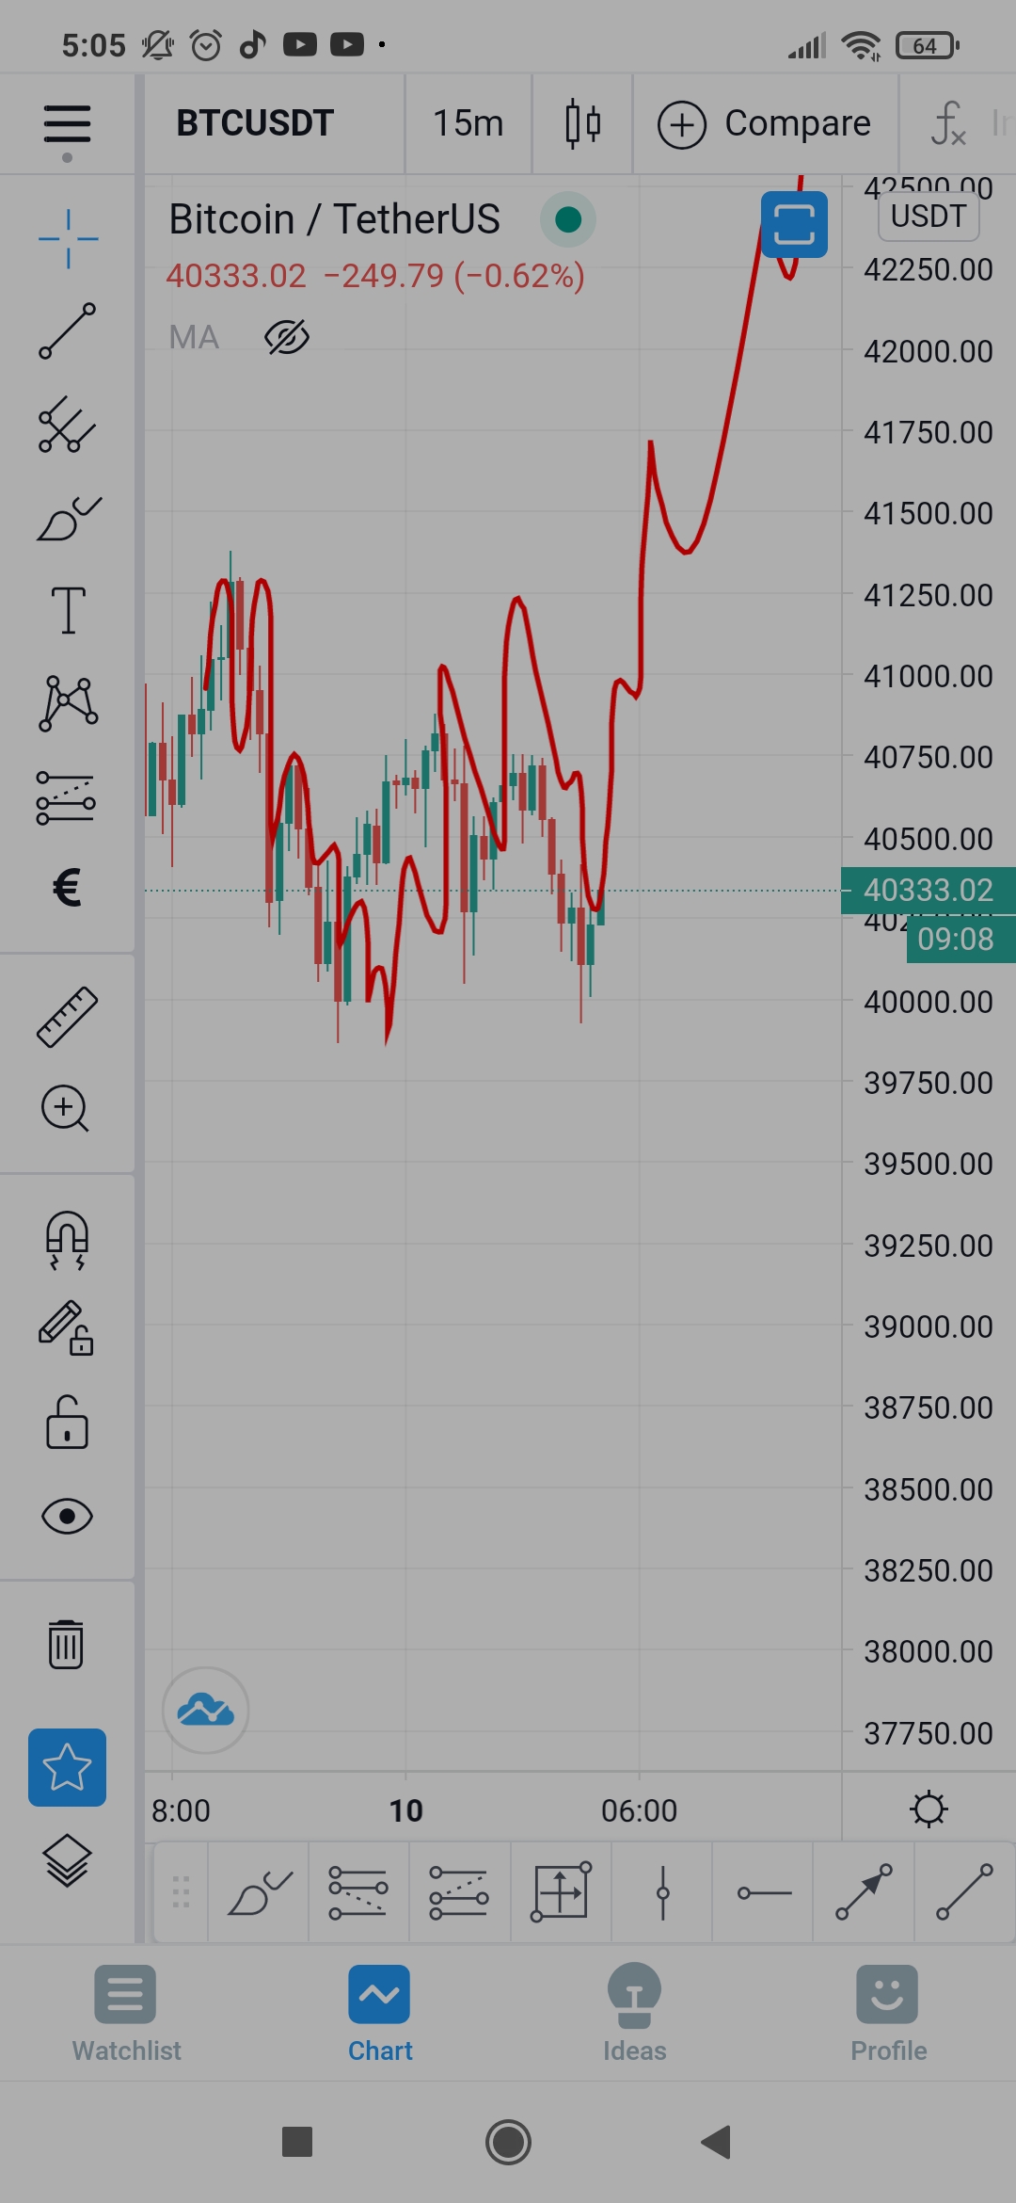
Task: Select second position tool in favorites bar
Action: click(x=459, y=1892)
